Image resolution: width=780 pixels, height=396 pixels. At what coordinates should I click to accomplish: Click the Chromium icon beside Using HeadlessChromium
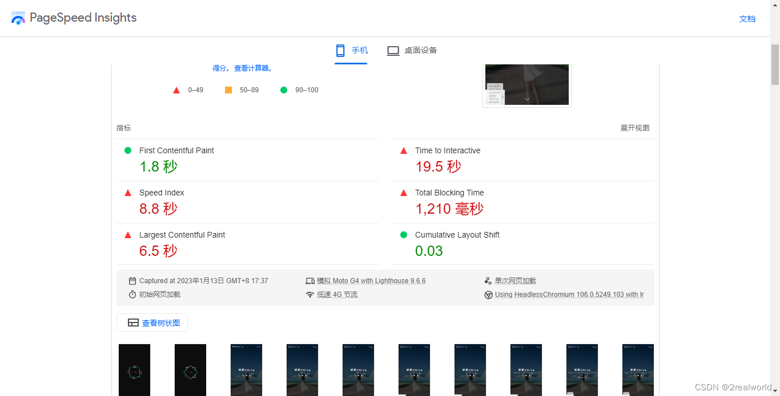(x=488, y=295)
